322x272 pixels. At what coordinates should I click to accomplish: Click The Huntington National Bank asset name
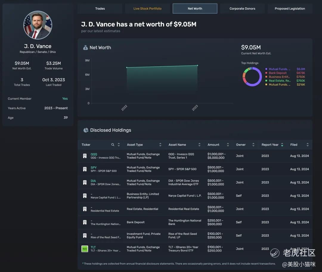[185, 222]
